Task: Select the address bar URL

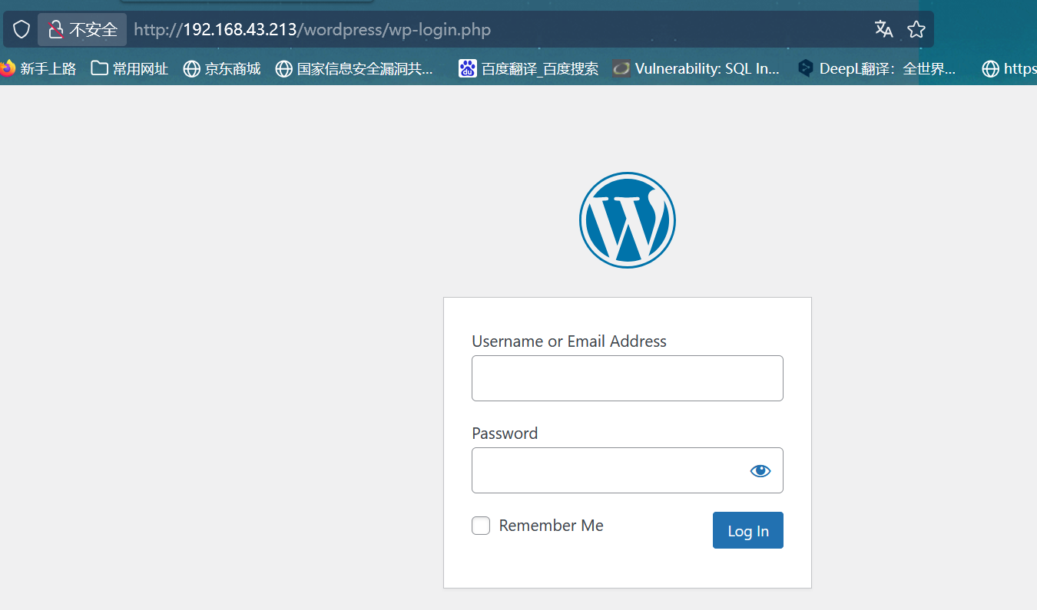Action: [x=313, y=30]
